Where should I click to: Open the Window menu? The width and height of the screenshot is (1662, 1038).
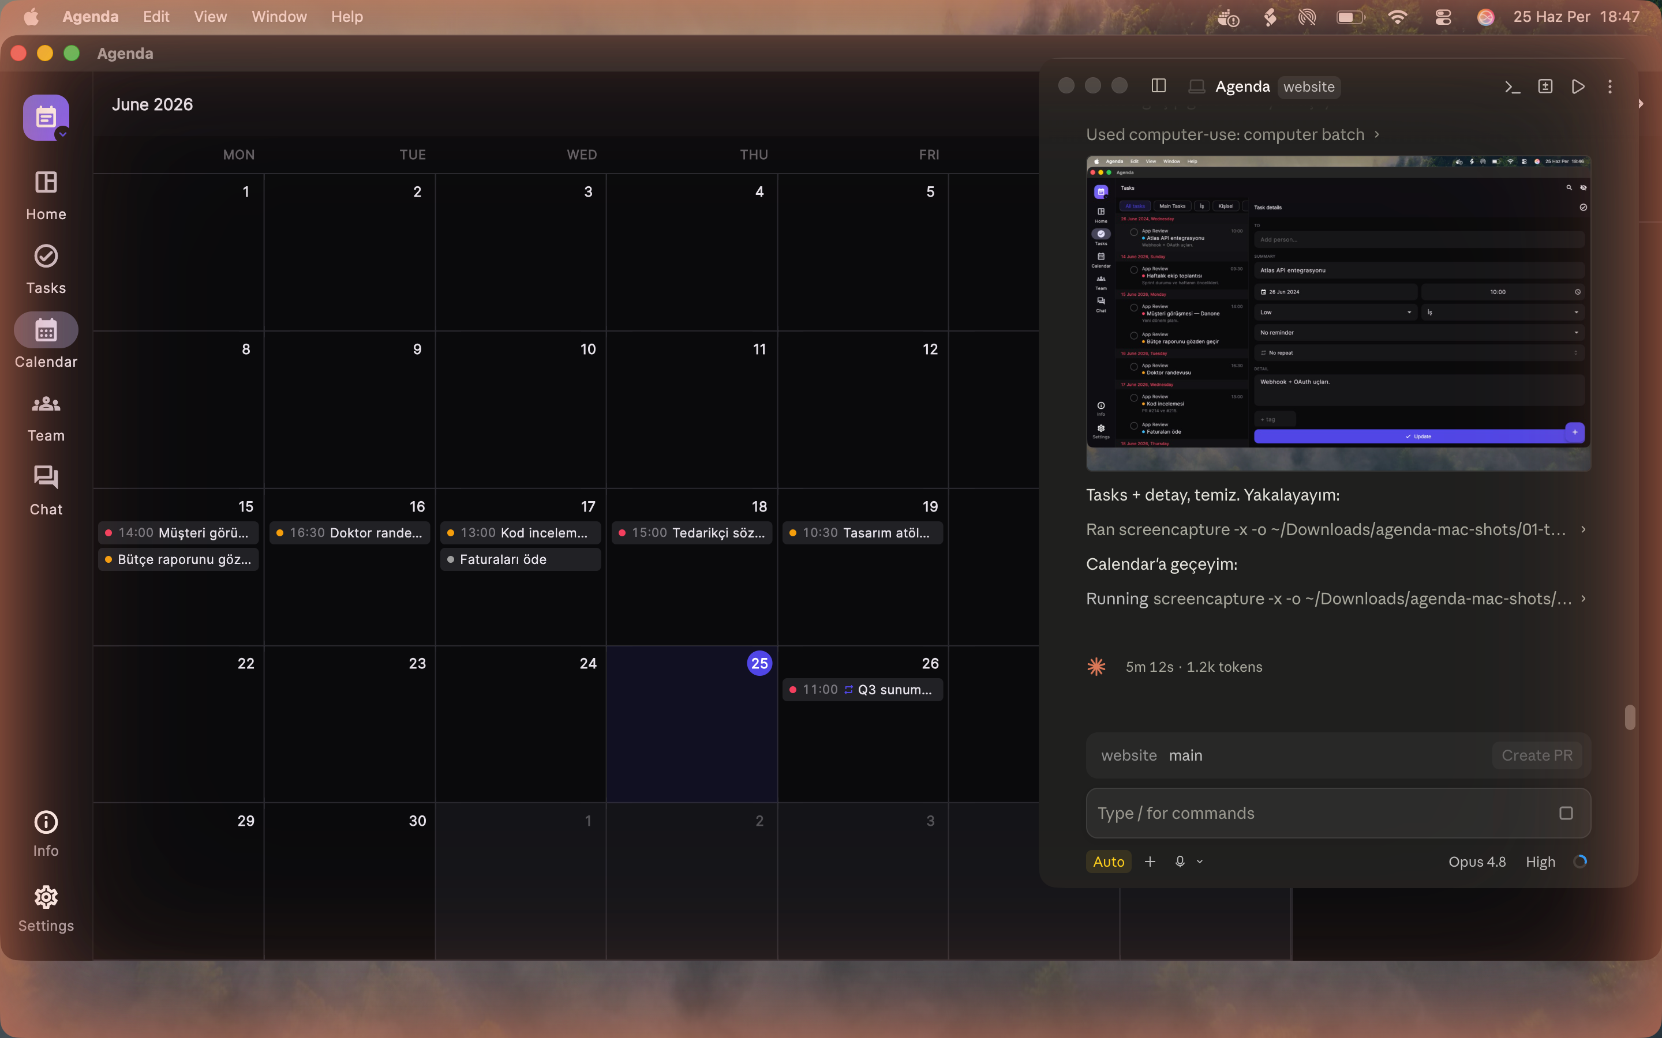279,17
